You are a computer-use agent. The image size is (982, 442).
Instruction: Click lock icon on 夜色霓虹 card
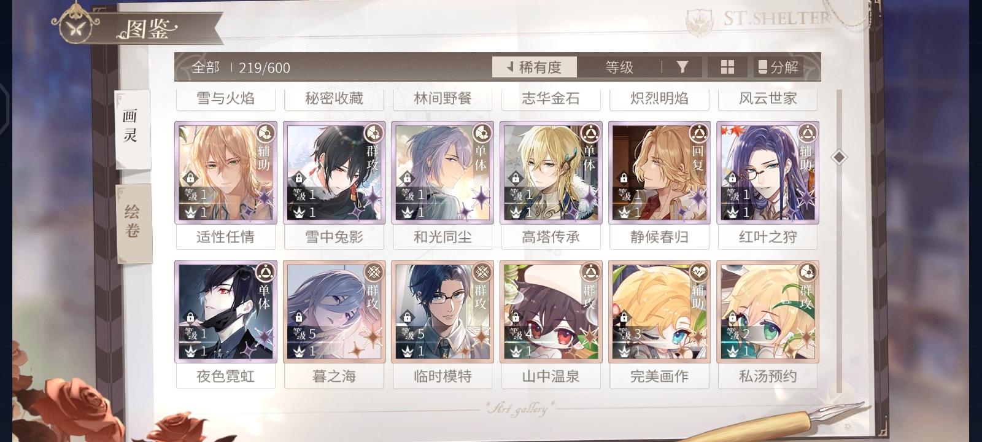[x=190, y=318]
